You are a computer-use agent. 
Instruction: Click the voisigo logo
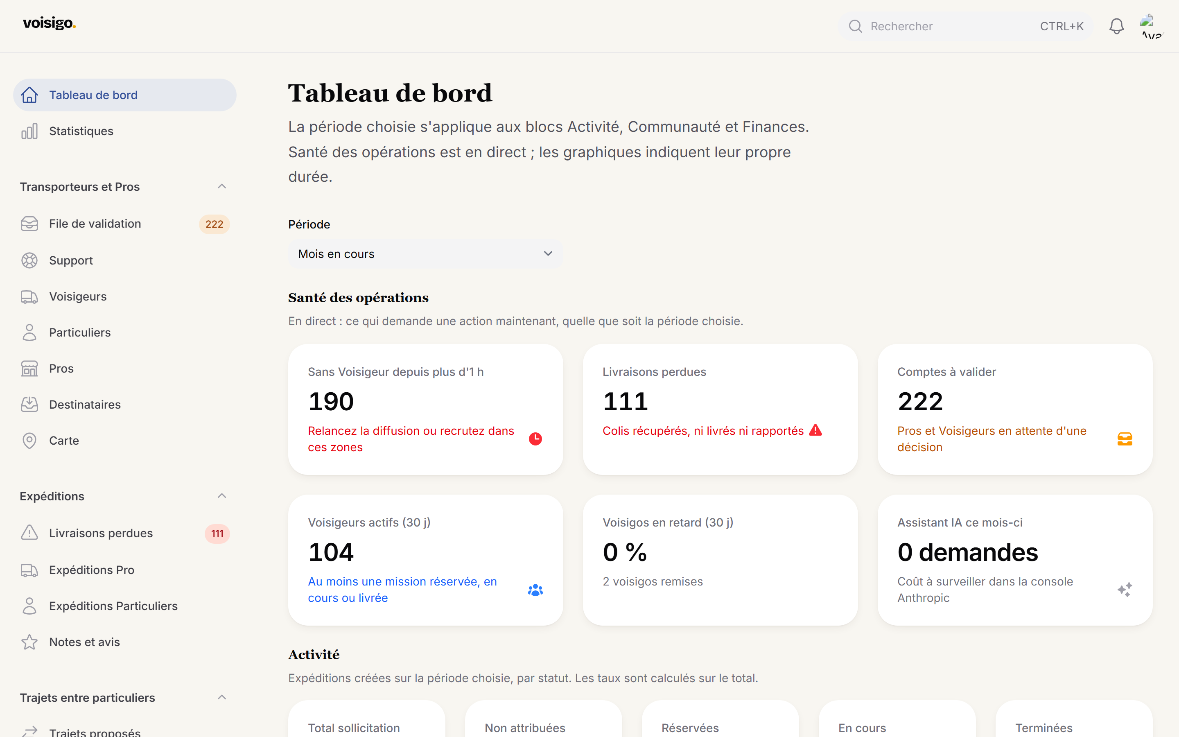(x=49, y=23)
